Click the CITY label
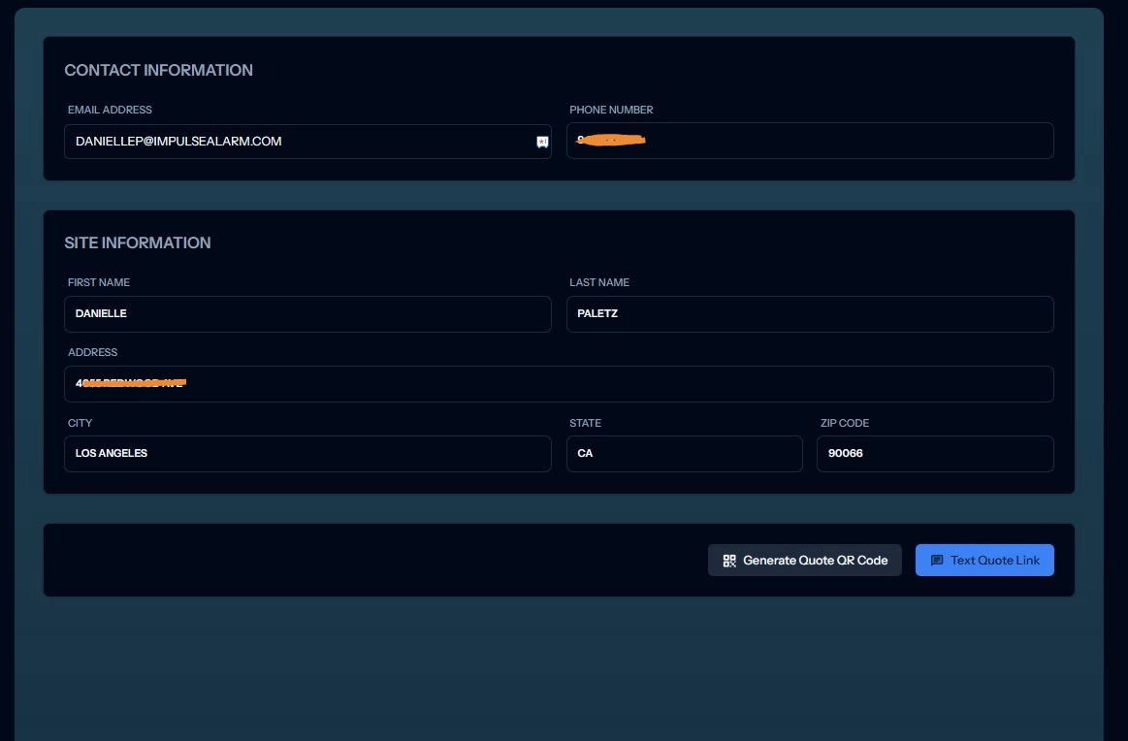The image size is (1128, 741). pyautogui.click(x=80, y=423)
